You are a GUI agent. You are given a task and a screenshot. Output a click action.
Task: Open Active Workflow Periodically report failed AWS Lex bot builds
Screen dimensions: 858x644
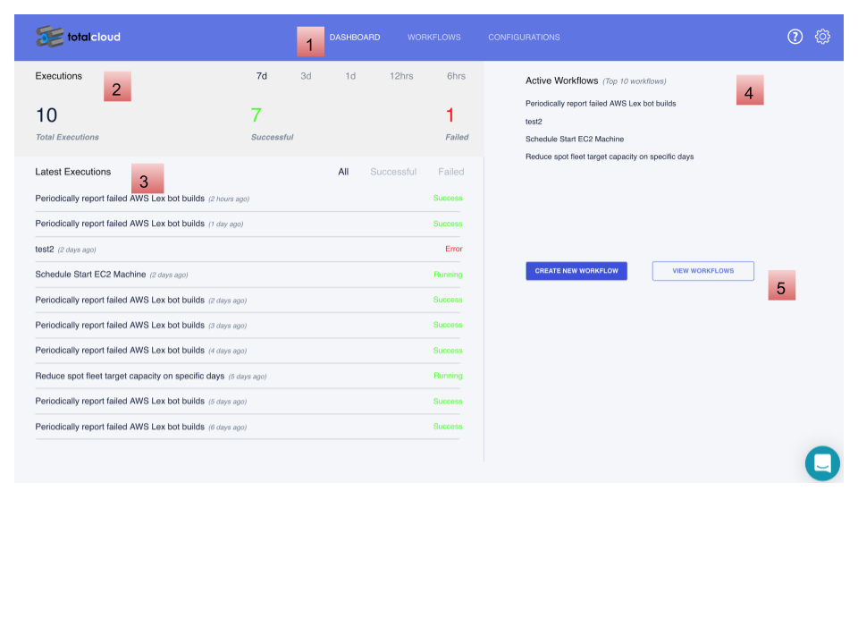pyautogui.click(x=601, y=104)
